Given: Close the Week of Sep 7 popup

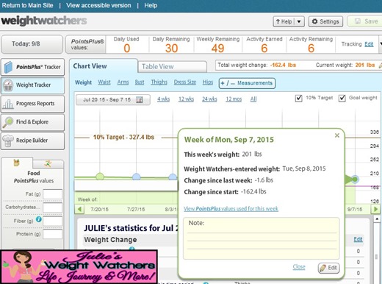Looking at the screenshot, I should click(337, 135).
